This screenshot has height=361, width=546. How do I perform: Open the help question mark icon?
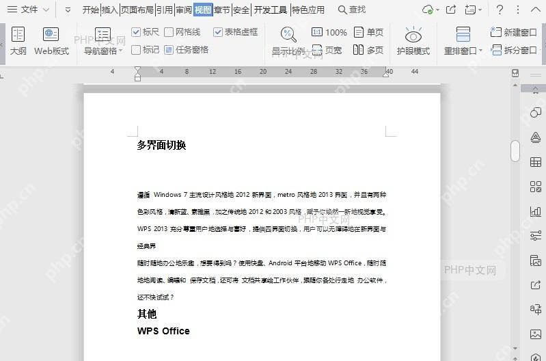(x=500, y=10)
